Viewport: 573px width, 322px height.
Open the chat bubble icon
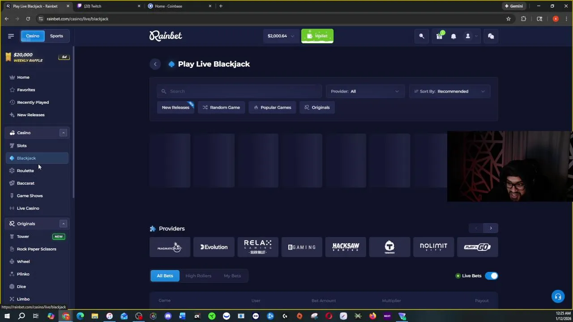491,36
